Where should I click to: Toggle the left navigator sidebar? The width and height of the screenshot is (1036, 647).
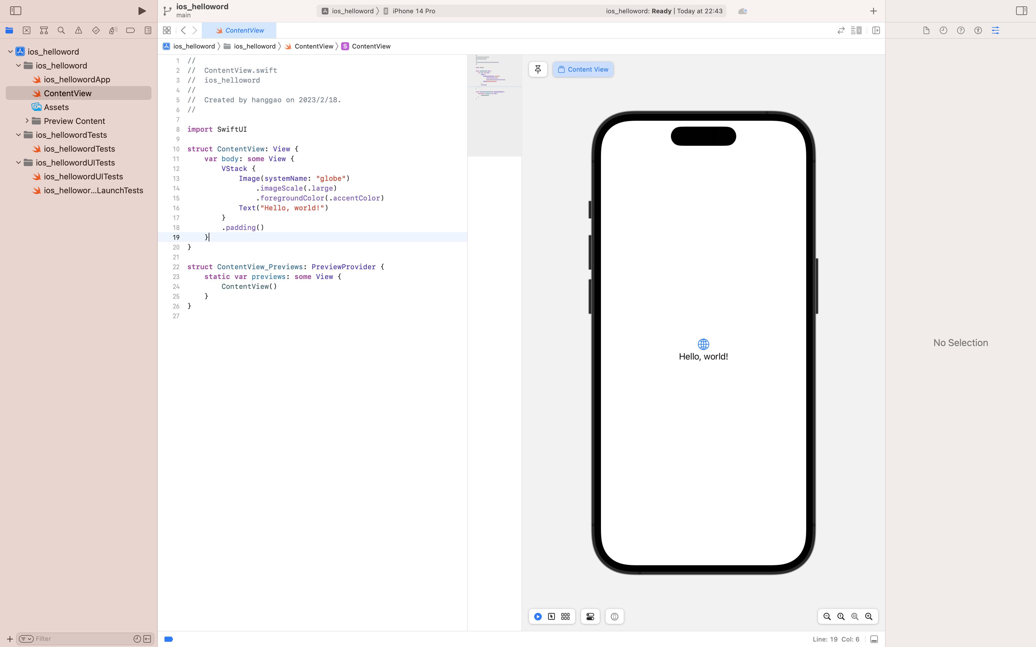tap(15, 11)
